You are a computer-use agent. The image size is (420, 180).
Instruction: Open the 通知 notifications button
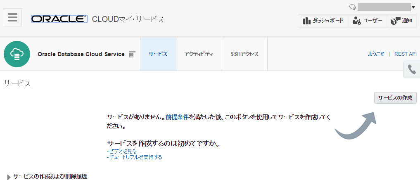[401, 21]
